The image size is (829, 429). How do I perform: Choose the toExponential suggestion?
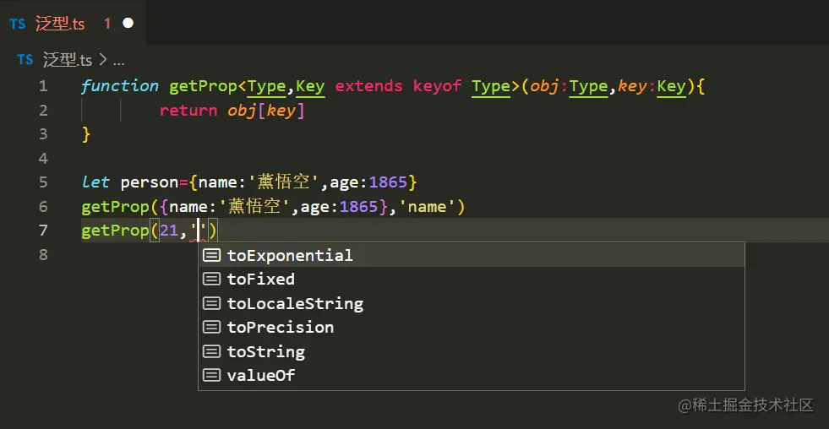(x=290, y=255)
